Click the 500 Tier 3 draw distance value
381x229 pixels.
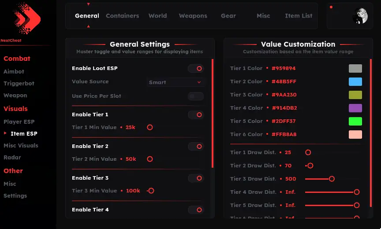coord(291,179)
